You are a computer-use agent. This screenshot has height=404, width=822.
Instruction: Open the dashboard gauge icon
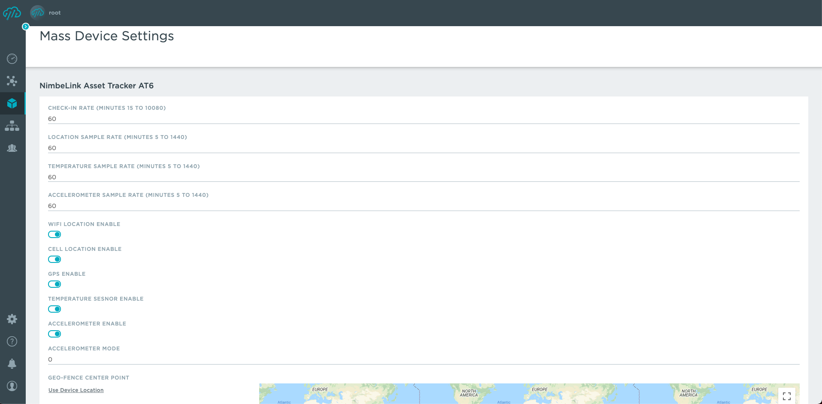[x=12, y=59]
